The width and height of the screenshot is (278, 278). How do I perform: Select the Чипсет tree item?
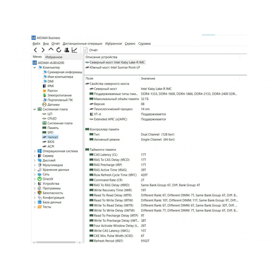click(50, 137)
